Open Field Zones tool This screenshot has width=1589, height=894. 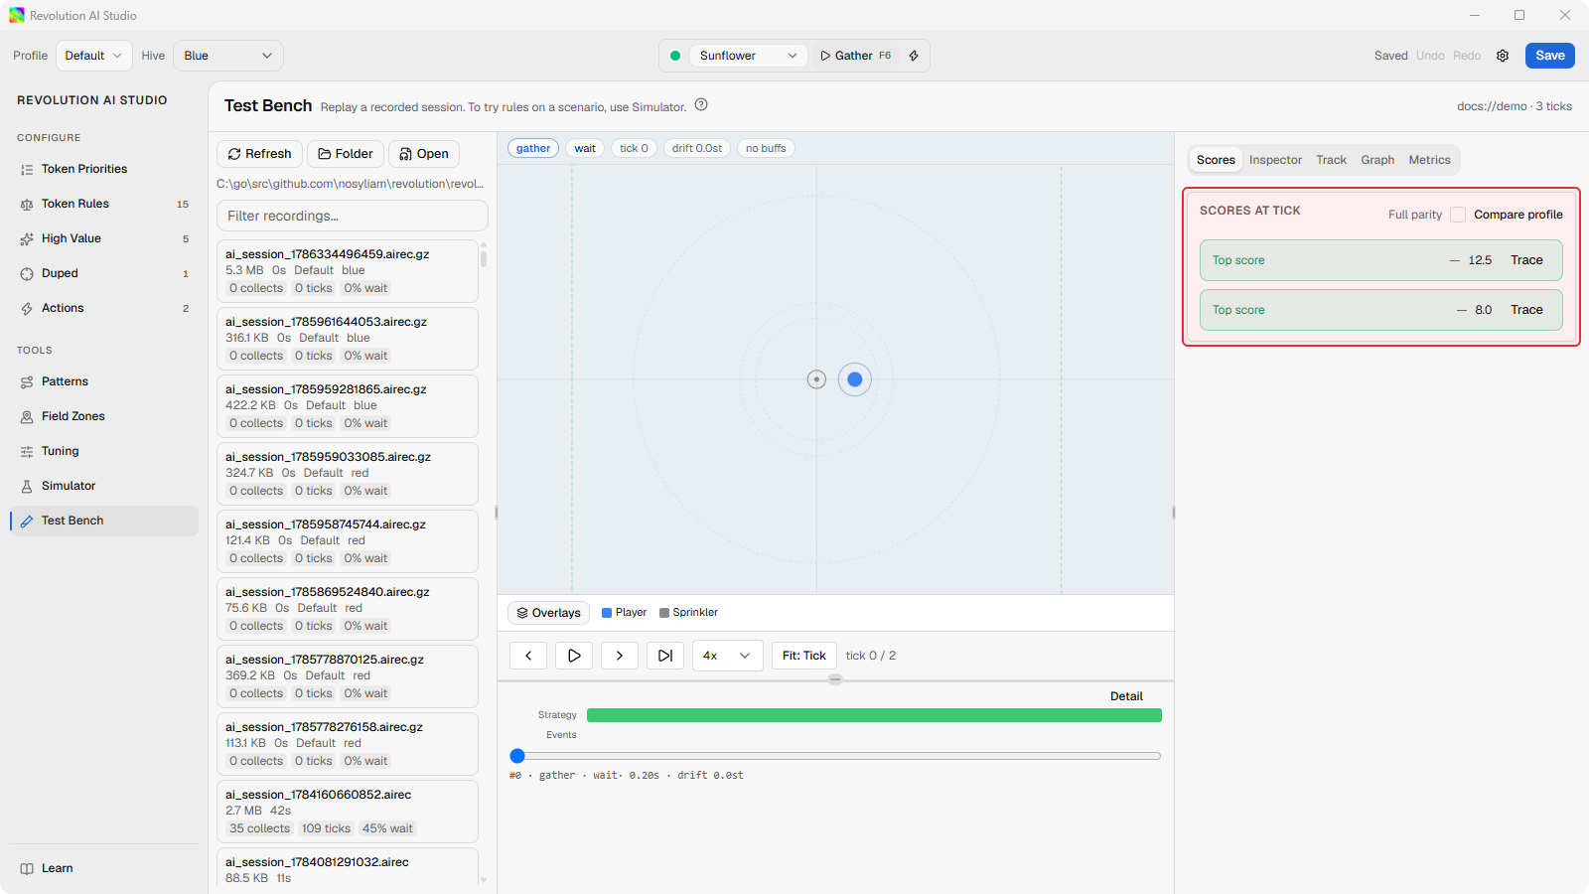(x=104, y=416)
